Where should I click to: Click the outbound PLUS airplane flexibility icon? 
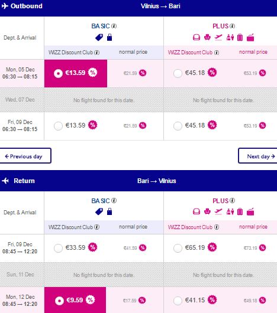coord(218,37)
